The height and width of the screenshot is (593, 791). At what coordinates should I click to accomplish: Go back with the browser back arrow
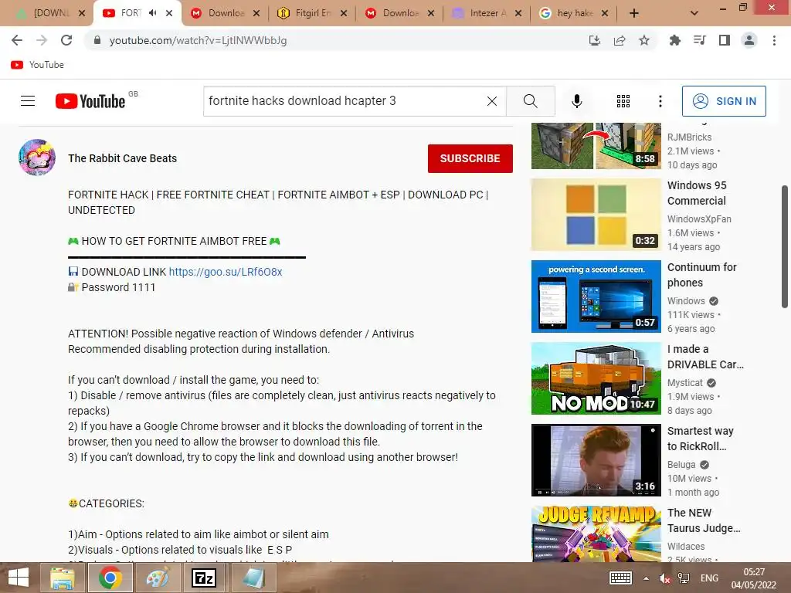[17, 40]
